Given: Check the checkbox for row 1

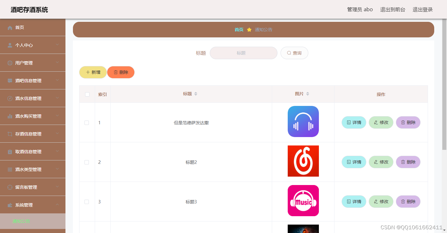Looking at the screenshot, I should (x=87, y=123).
